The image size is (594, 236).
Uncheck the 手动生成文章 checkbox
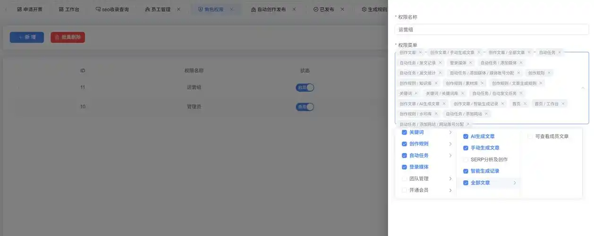466,148
